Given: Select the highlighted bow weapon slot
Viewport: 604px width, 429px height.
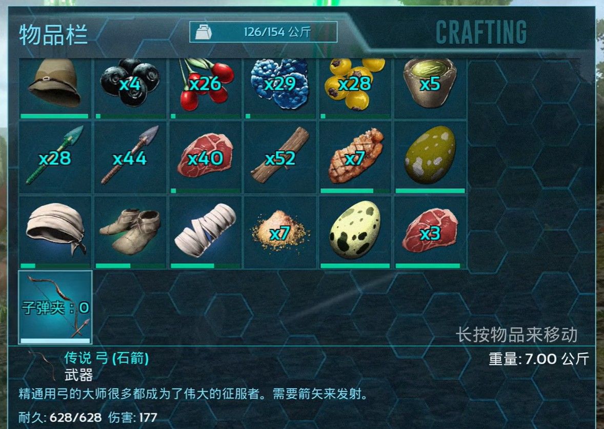Looking at the screenshot, I should (55, 307).
